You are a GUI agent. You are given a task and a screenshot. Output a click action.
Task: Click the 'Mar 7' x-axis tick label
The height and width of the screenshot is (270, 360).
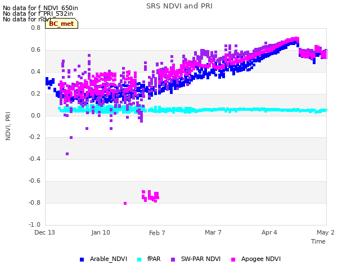213,232
